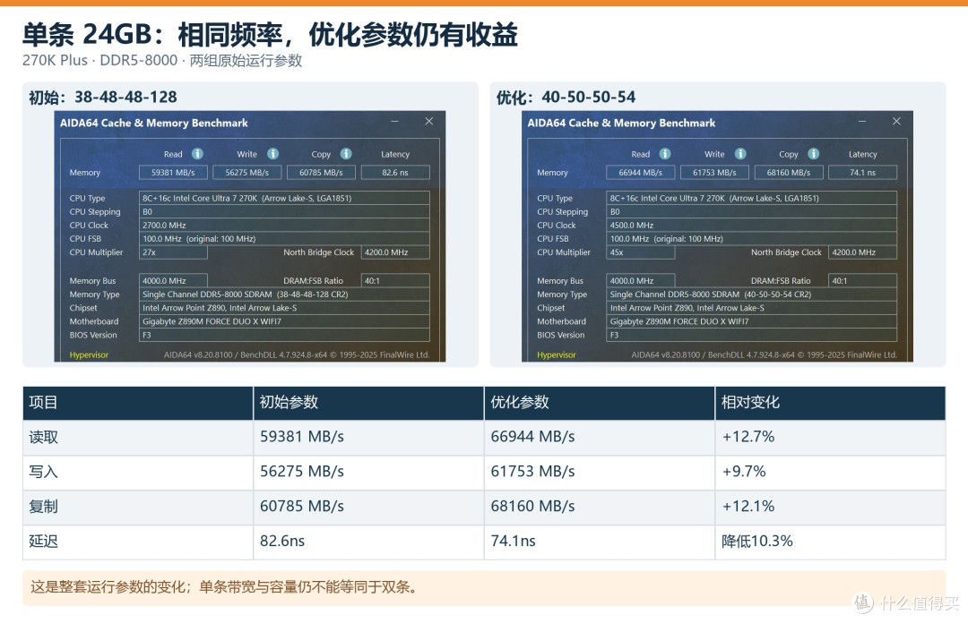Click the +12.7% cell in the table
This screenshot has height=623, width=968.
830,438
